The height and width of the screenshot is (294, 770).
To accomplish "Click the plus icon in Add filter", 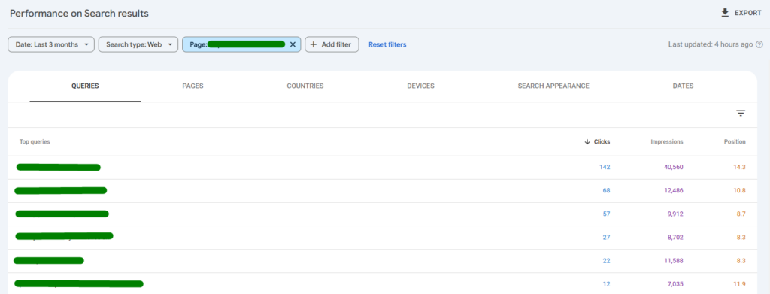I will 314,44.
